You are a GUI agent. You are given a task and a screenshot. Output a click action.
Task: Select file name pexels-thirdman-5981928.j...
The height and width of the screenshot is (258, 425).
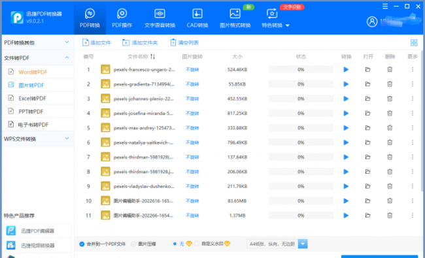tap(144, 172)
